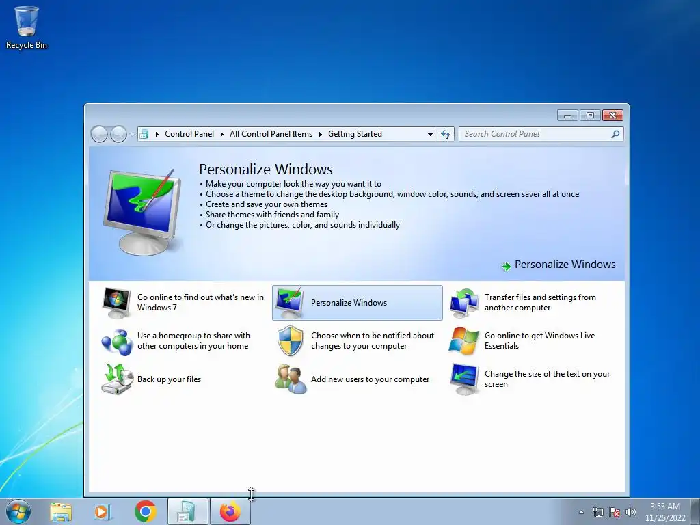
Task: Open the recent pages dropdown near Back button
Action: point(132,134)
